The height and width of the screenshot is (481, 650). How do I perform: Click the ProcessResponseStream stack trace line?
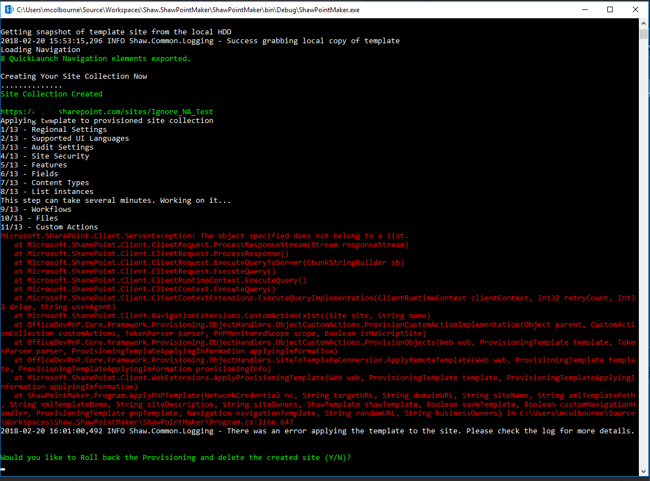pos(211,245)
